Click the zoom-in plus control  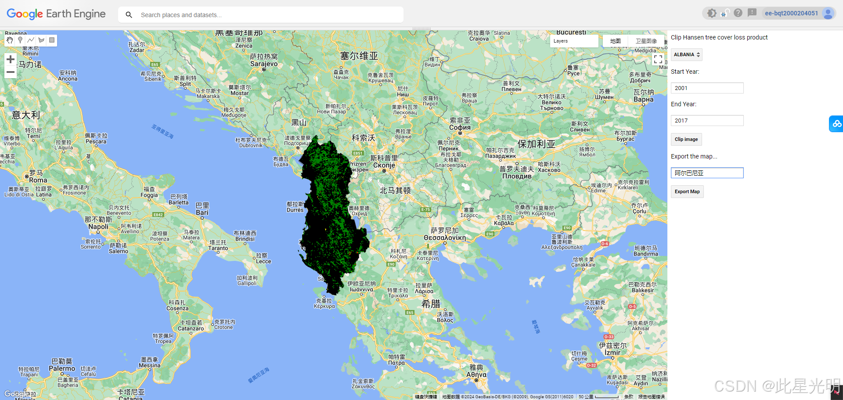click(x=10, y=59)
